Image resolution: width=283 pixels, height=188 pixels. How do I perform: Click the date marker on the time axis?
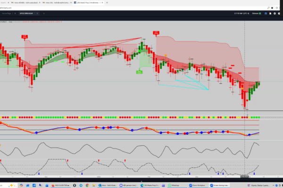pyautogui.click(x=244, y=176)
